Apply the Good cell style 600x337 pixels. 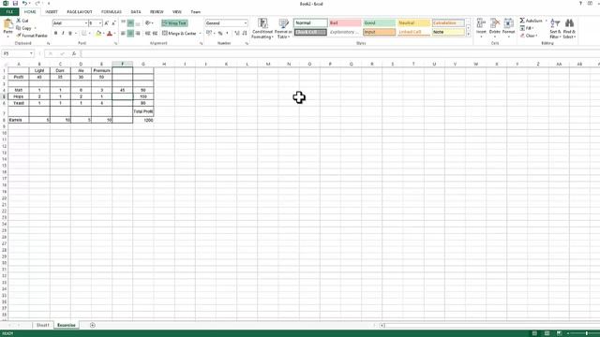pos(379,23)
